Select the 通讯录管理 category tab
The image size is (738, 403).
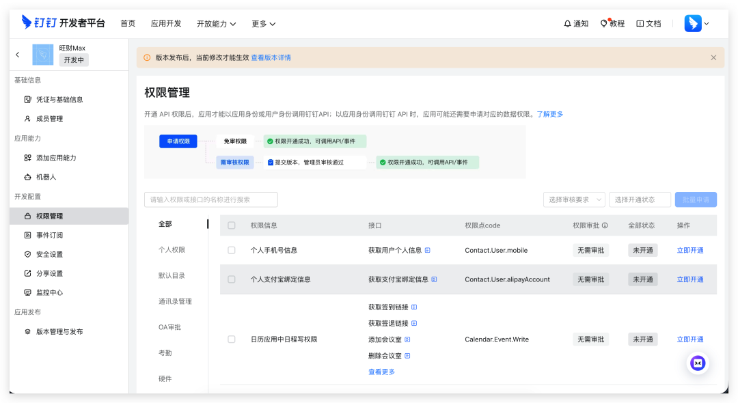pyautogui.click(x=175, y=301)
